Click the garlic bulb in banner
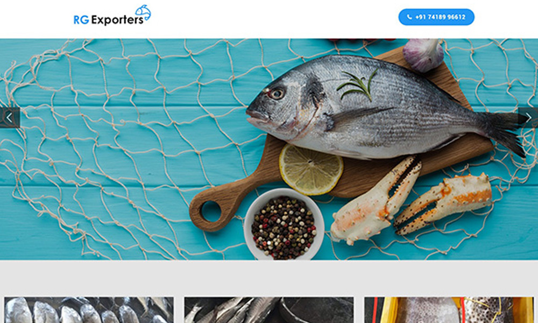Viewport: 538px width, 323px height. 423,55
